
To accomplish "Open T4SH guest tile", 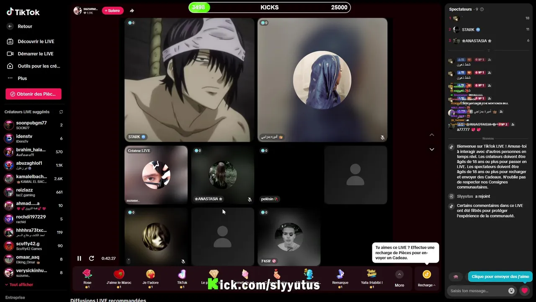I will pos(289,237).
